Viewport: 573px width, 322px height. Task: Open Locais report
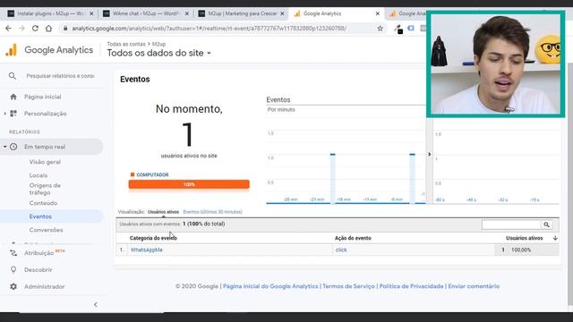tap(38, 175)
